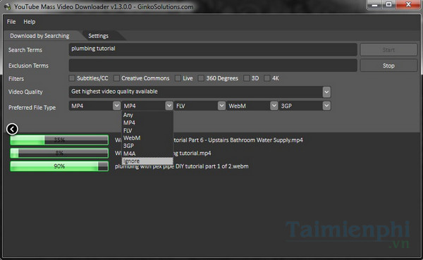Viewport: 423px width, 260px height.
Task: Click the Search Terms input field
Action: click(x=213, y=49)
